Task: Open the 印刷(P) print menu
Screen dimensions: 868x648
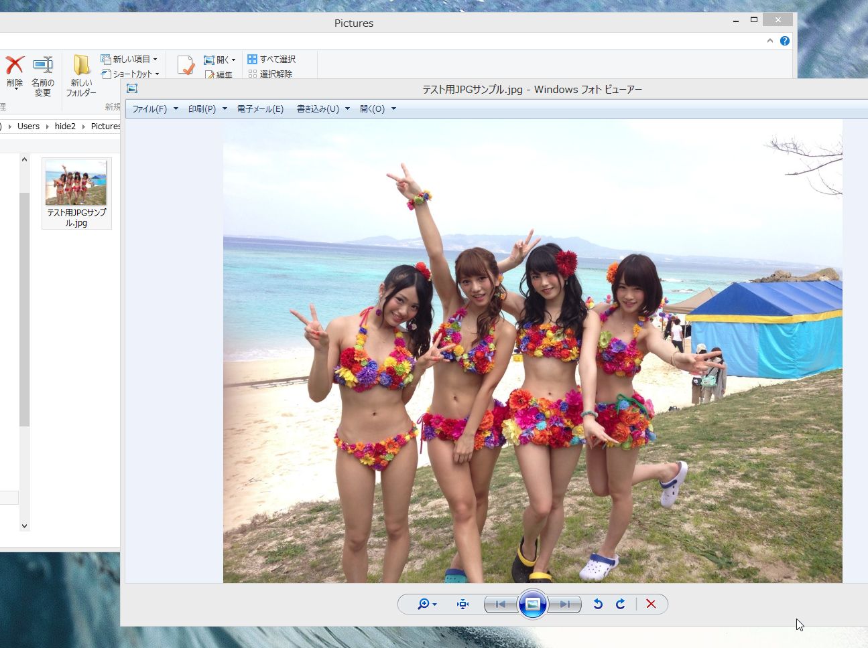Action: 202,108
